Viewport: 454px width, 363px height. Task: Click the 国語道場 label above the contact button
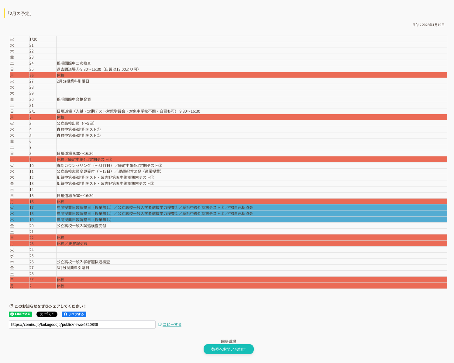click(229, 341)
